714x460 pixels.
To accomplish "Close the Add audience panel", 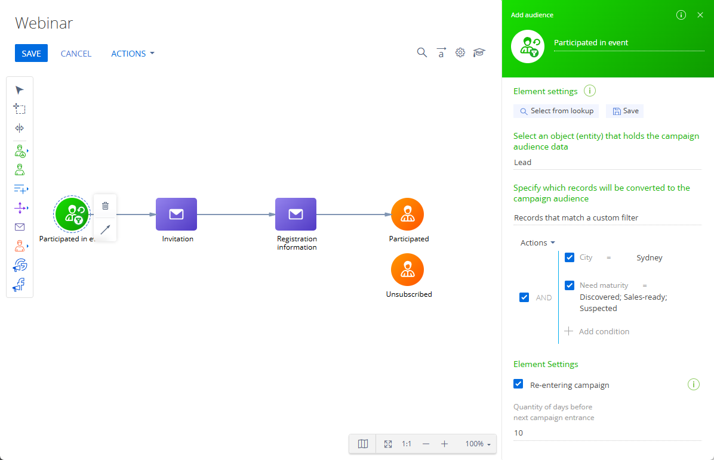I will (x=700, y=15).
